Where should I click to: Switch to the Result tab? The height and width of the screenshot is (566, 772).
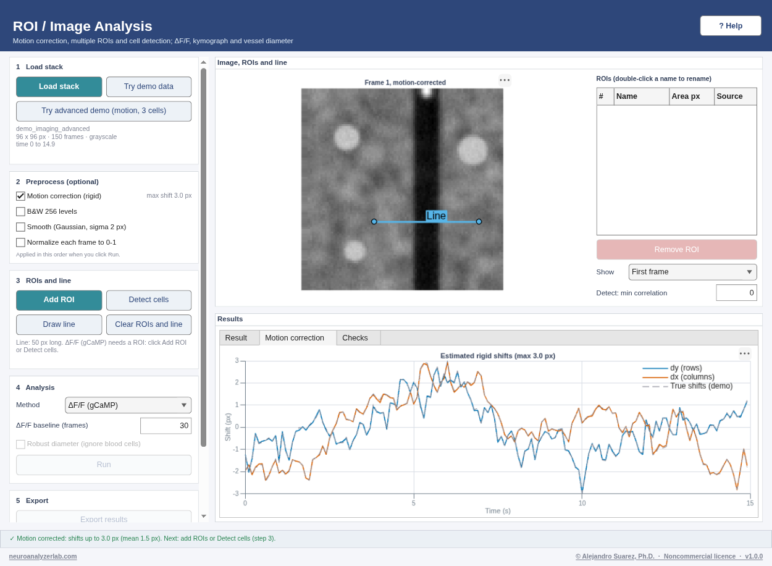pyautogui.click(x=239, y=338)
